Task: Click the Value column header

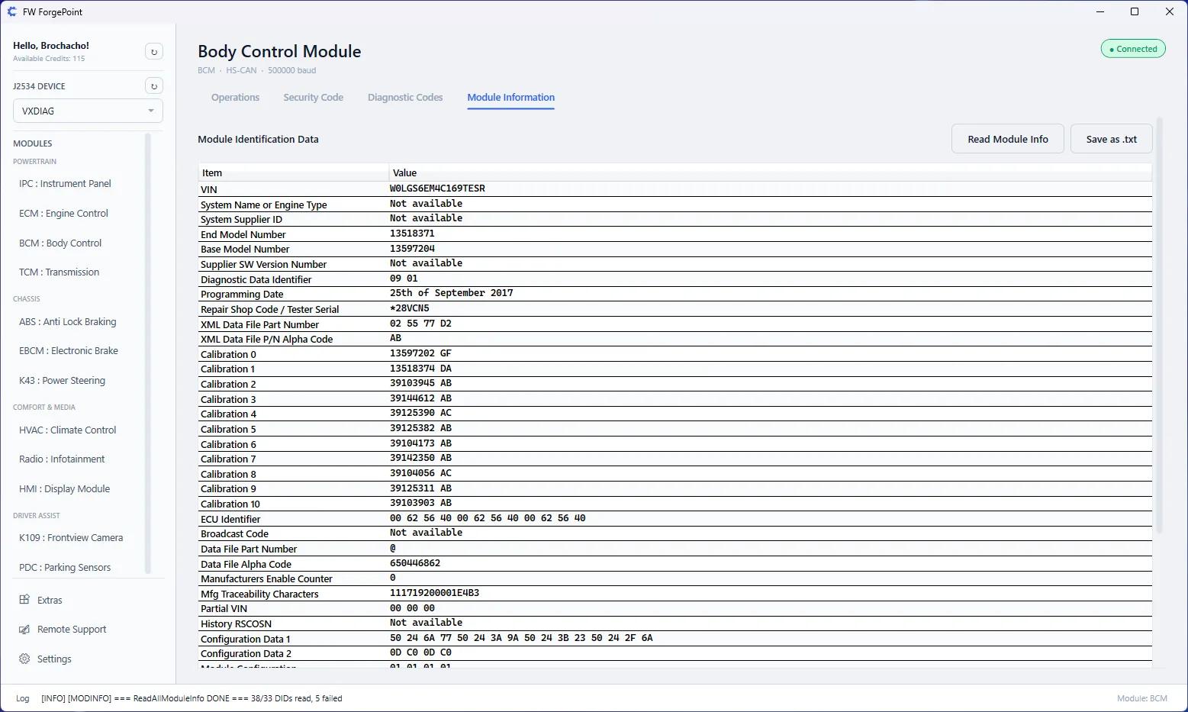Action: click(x=770, y=173)
